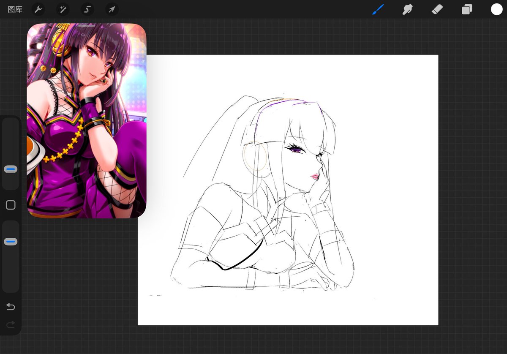Image resolution: width=507 pixels, height=354 pixels.
Task: Open the white color picker circle
Action: (x=496, y=9)
